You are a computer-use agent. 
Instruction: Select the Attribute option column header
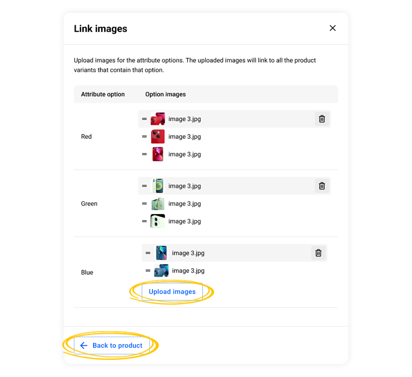coord(103,94)
